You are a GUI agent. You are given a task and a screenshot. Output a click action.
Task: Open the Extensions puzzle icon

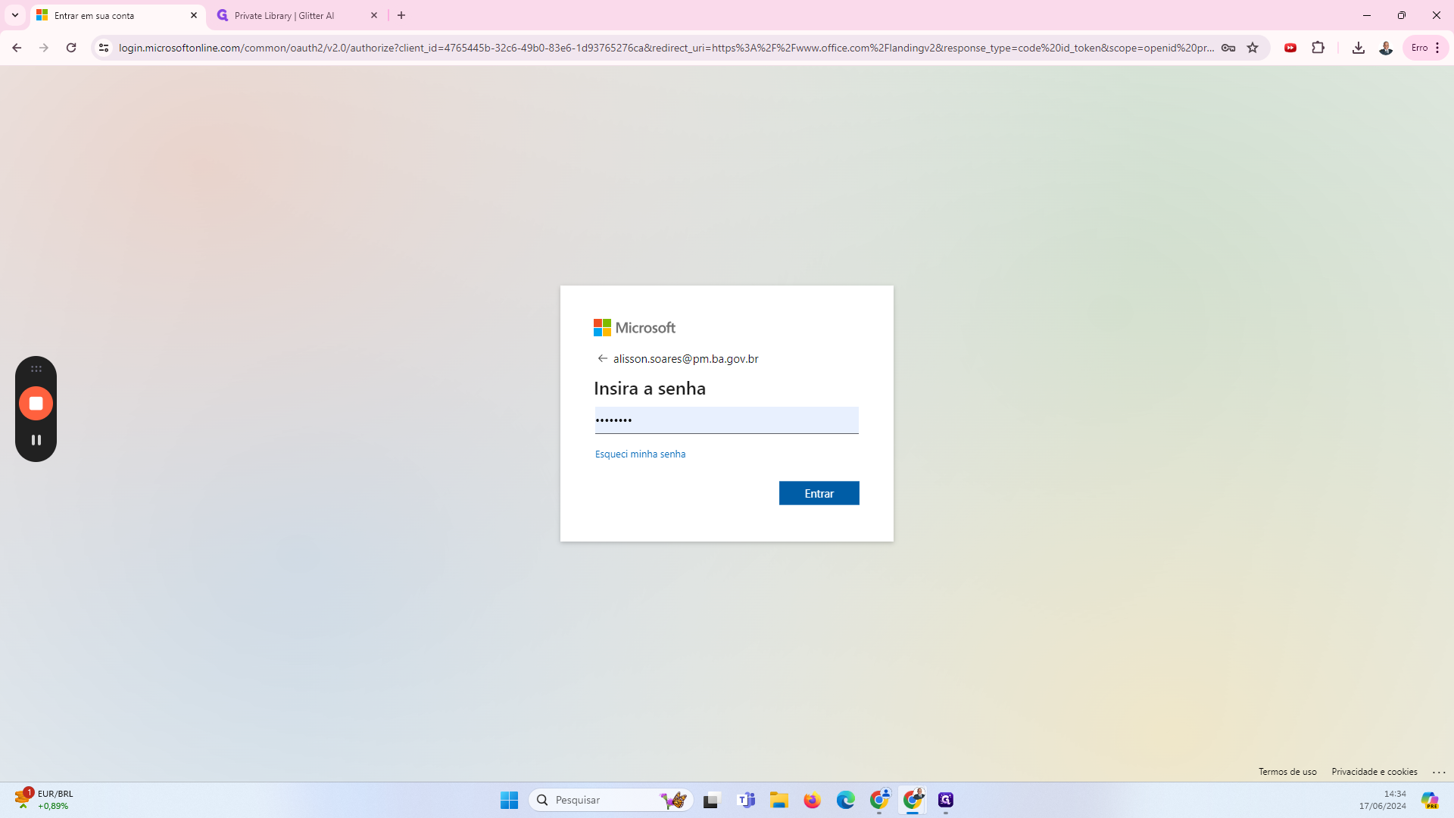(x=1318, y=48)
